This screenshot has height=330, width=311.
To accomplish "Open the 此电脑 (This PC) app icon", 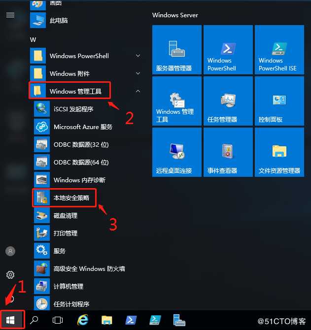I will 38,20.
